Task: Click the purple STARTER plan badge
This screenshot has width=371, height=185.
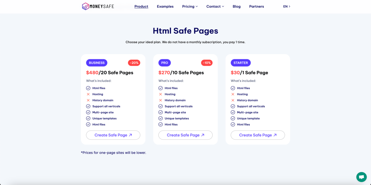Action: (x=241, y=63)
